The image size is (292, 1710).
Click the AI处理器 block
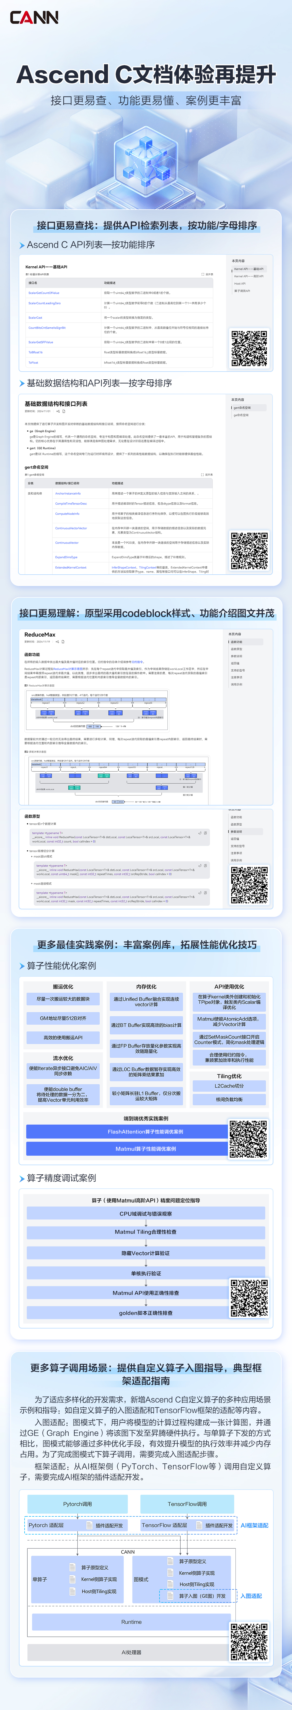pyautogui.click(x=131, y=1652)
